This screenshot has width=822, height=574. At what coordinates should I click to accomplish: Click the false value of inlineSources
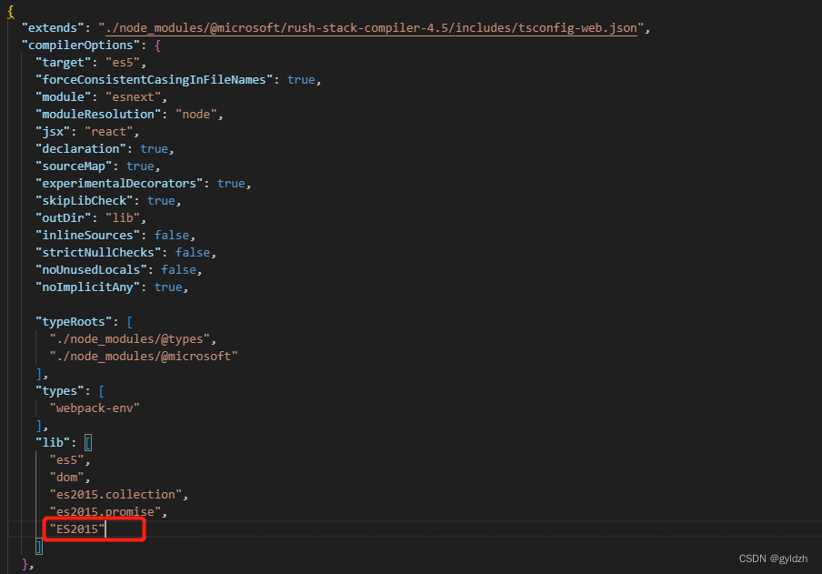coord(172,235)
